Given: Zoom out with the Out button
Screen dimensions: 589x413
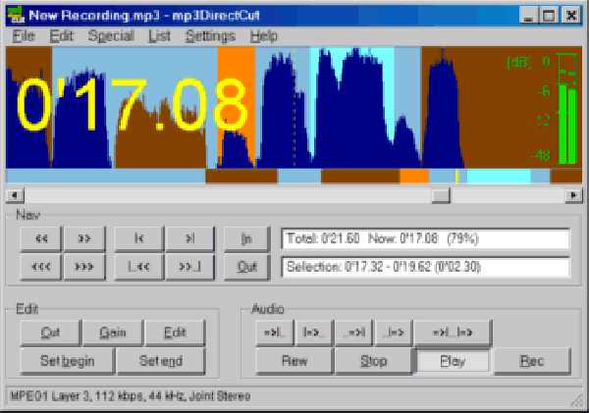Looking at the screenshot, I should pos(245,266).
